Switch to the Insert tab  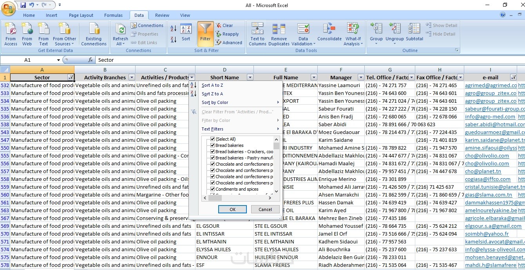51,15
